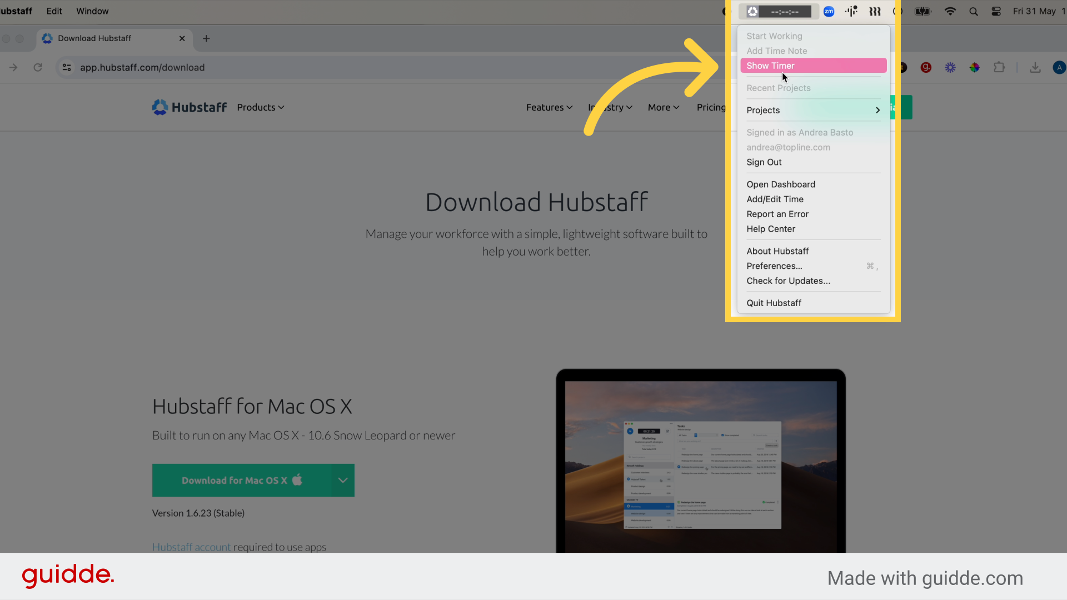Expand the Products navigation dropdown

[x=260, y=107]
